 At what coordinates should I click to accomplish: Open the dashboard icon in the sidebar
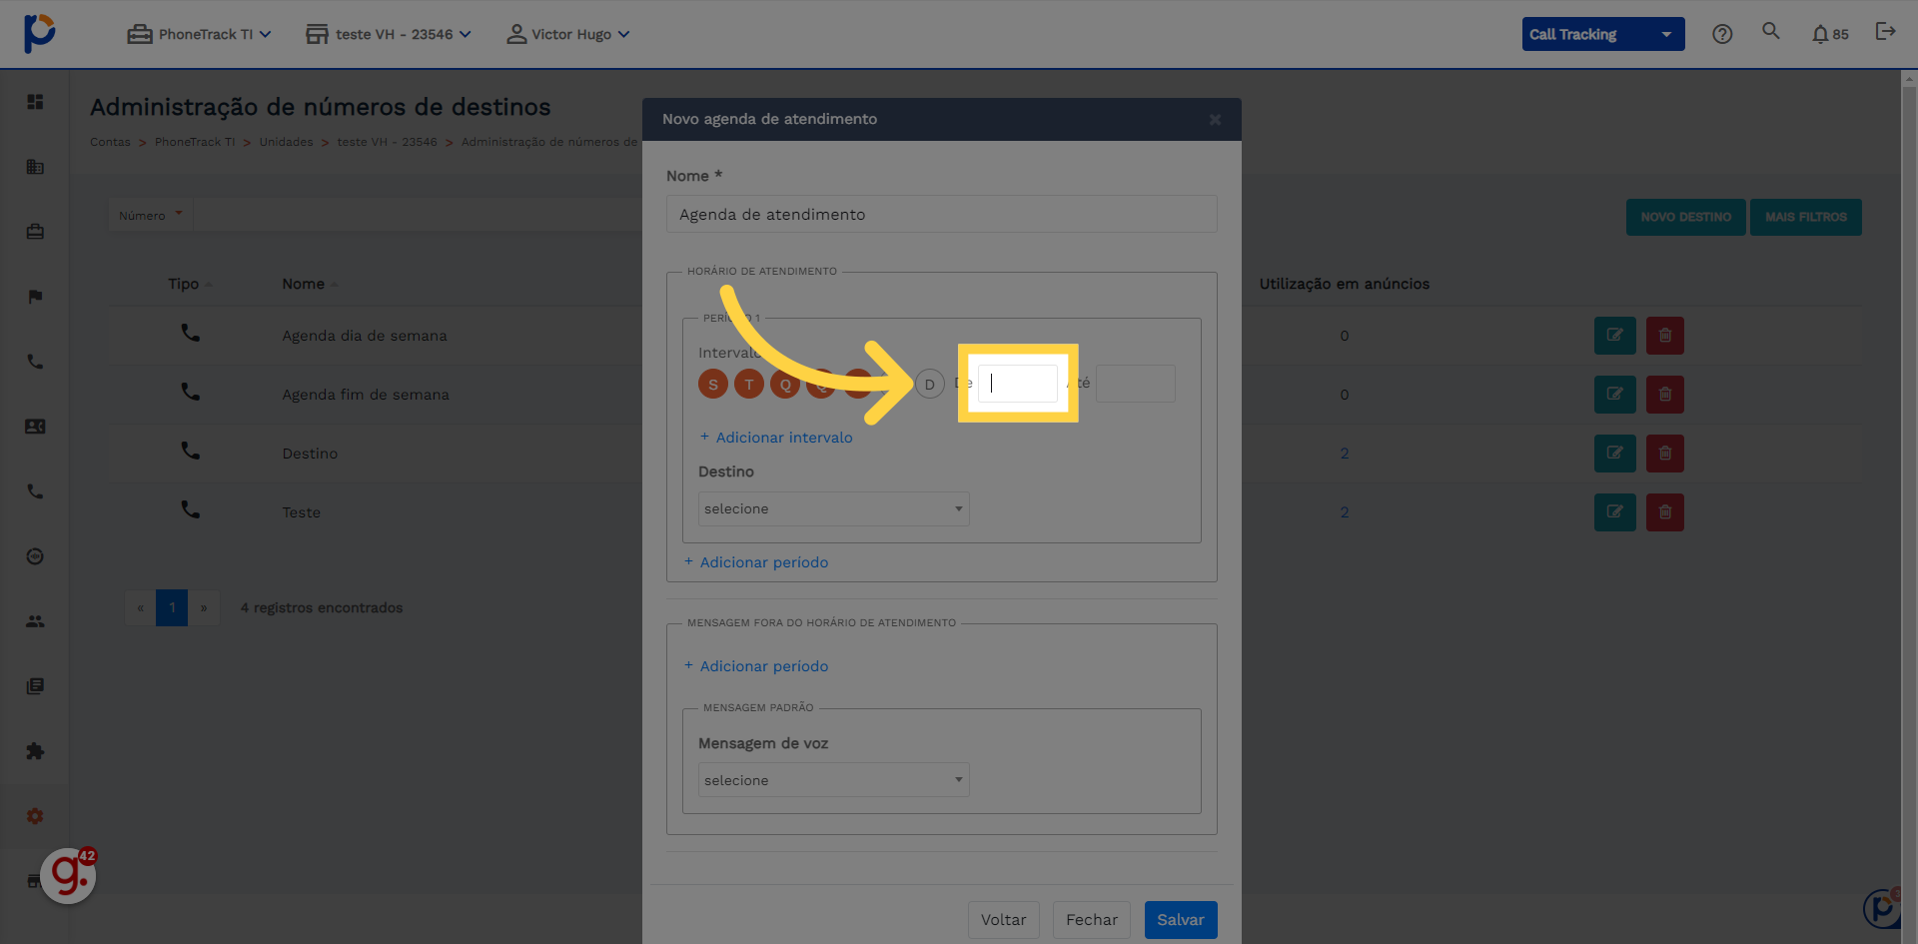point(35,102)
